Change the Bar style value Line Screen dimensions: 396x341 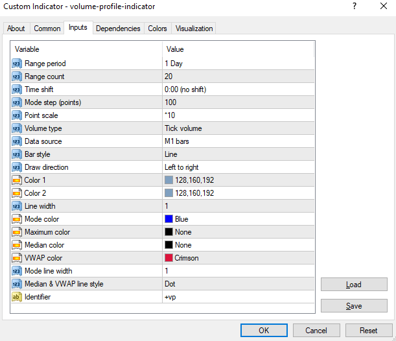(239, 154)
